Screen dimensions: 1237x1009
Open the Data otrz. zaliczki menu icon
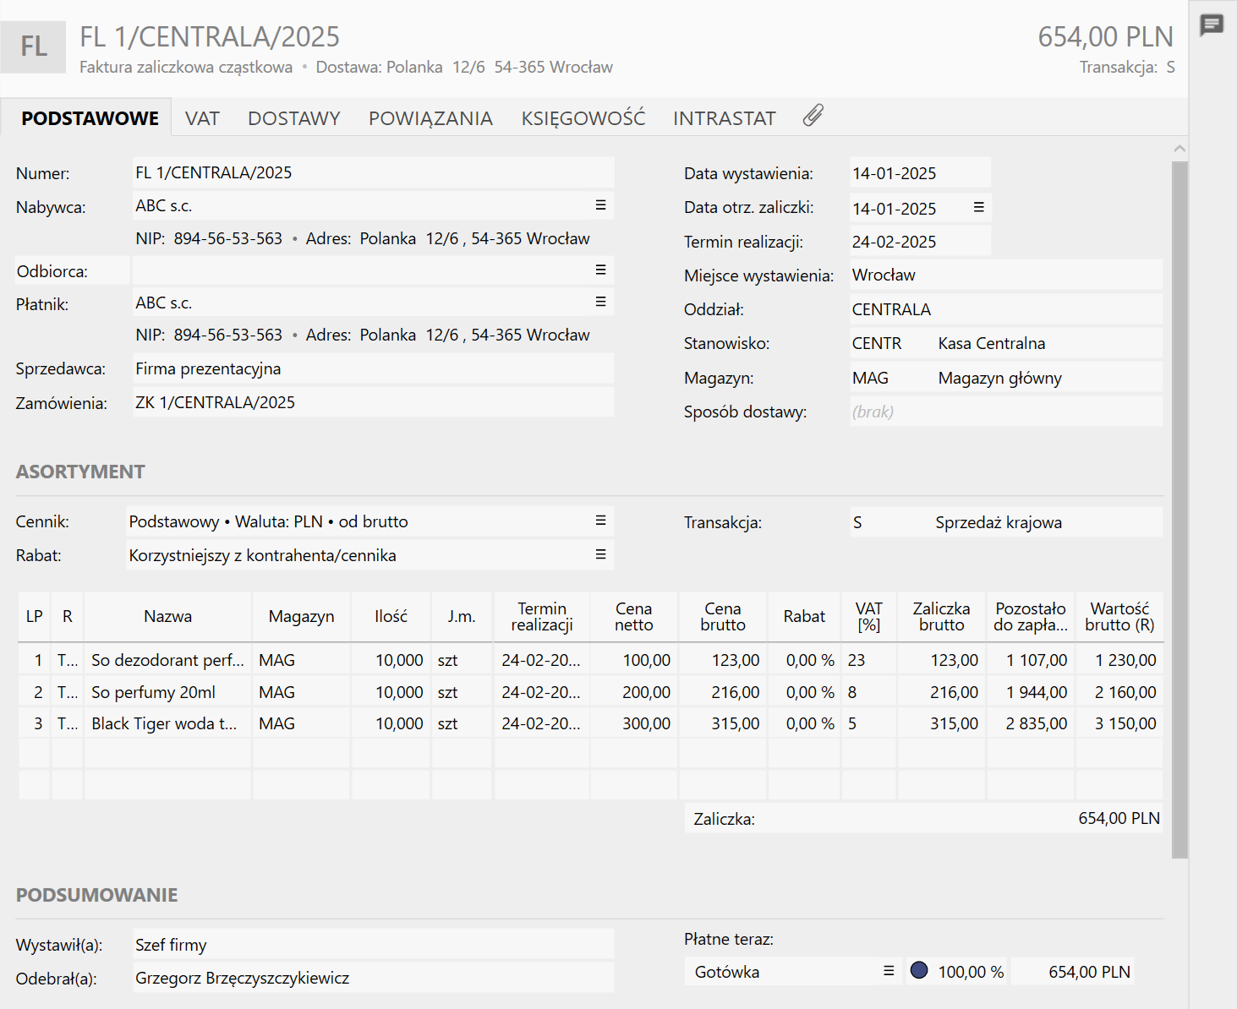coord(978,207)
